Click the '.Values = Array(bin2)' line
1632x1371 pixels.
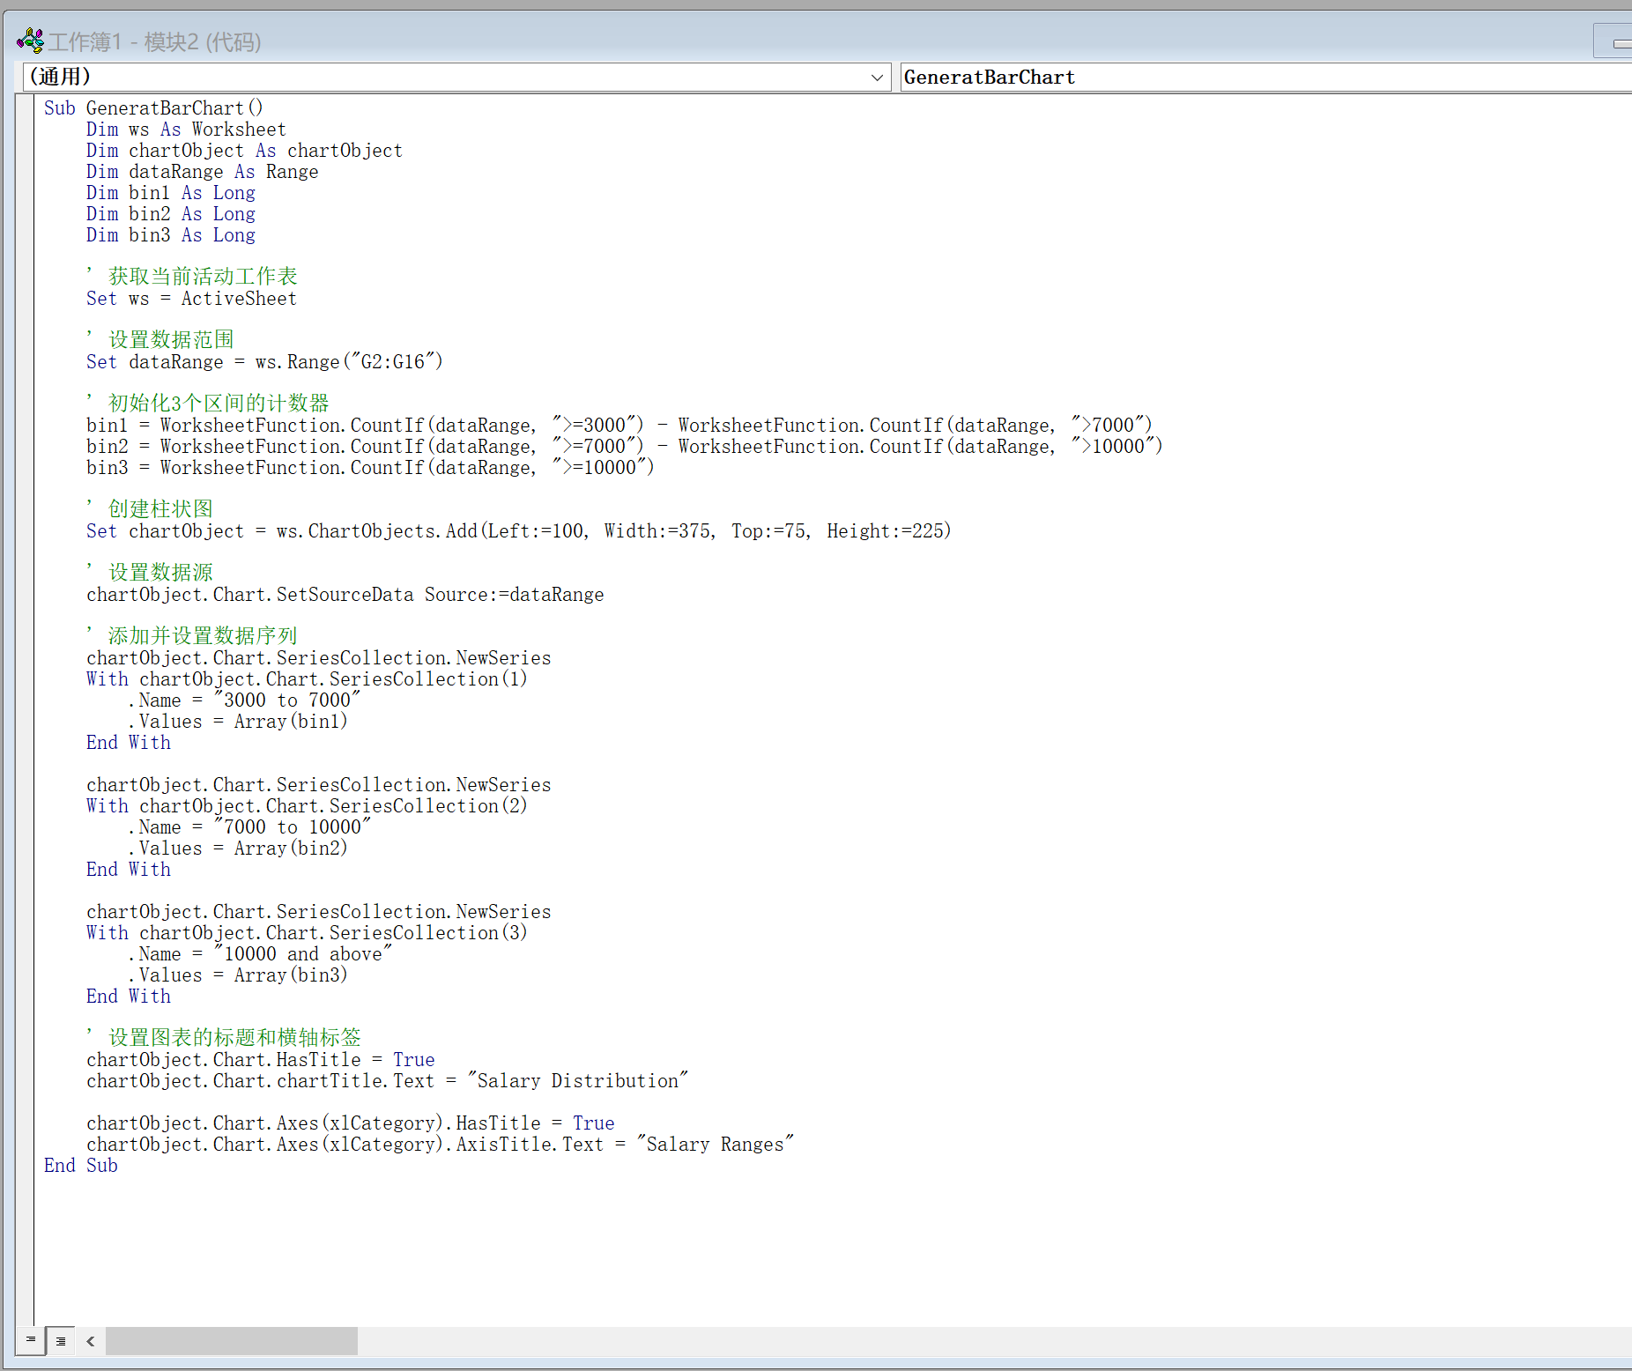coord(238,849)
